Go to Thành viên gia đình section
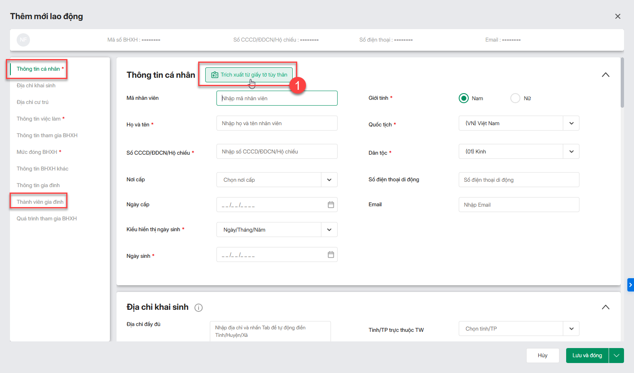The height and width of the screenshot is (373, 634). pos(40,202)
